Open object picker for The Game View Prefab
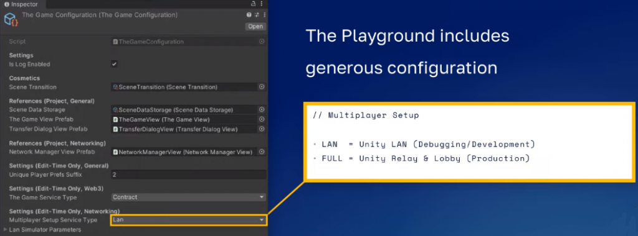The width and height of the screenshot is (638, 236). [262, 119]
